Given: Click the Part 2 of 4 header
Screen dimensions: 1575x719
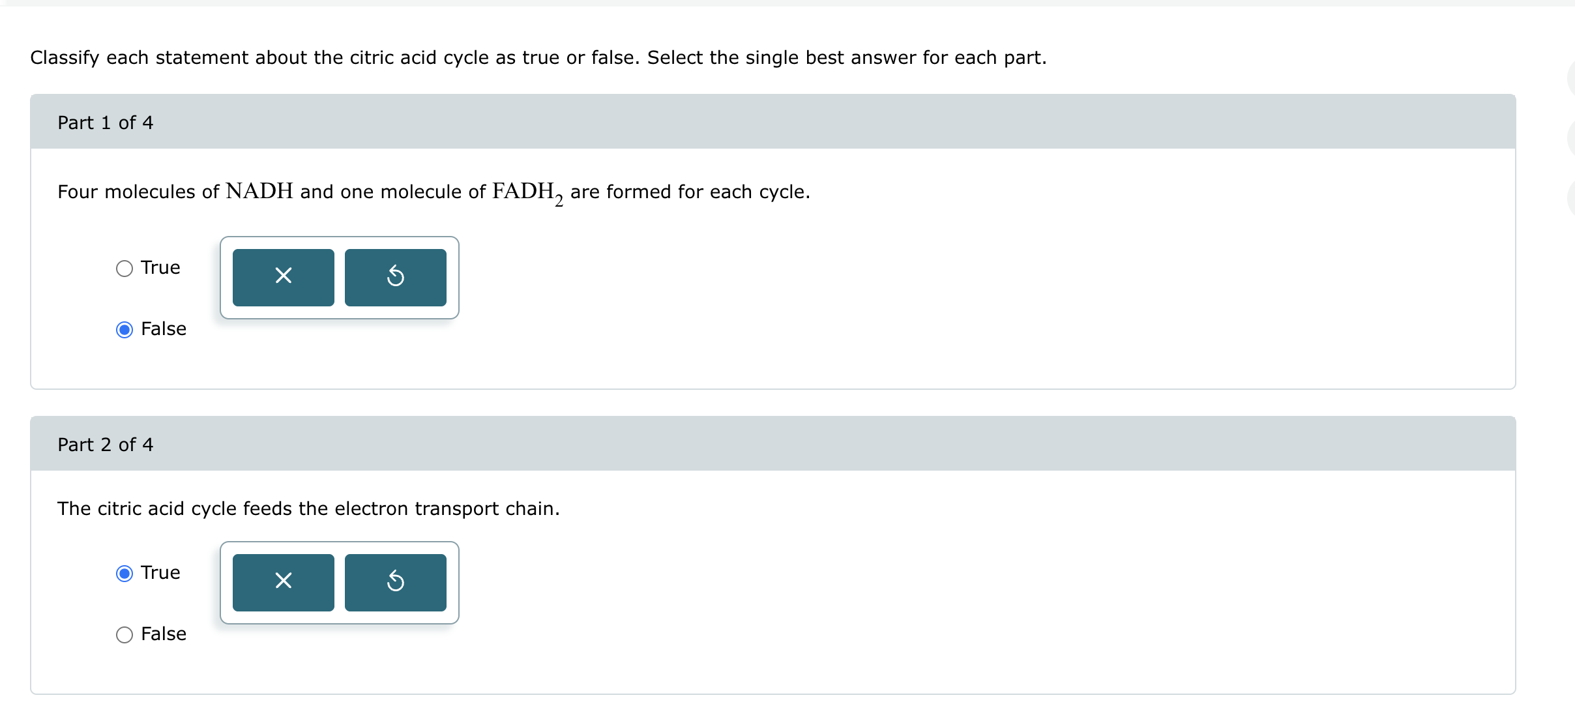Looking at the screenshot, I should [x=105, y=444].
